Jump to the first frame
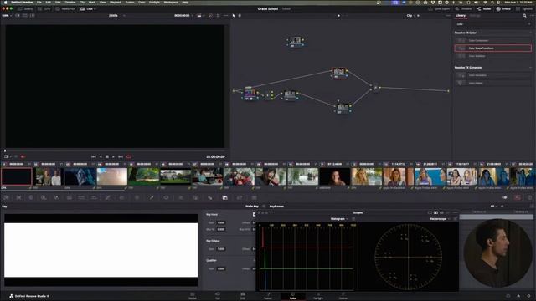536x301 pixels. click(94, 156)
